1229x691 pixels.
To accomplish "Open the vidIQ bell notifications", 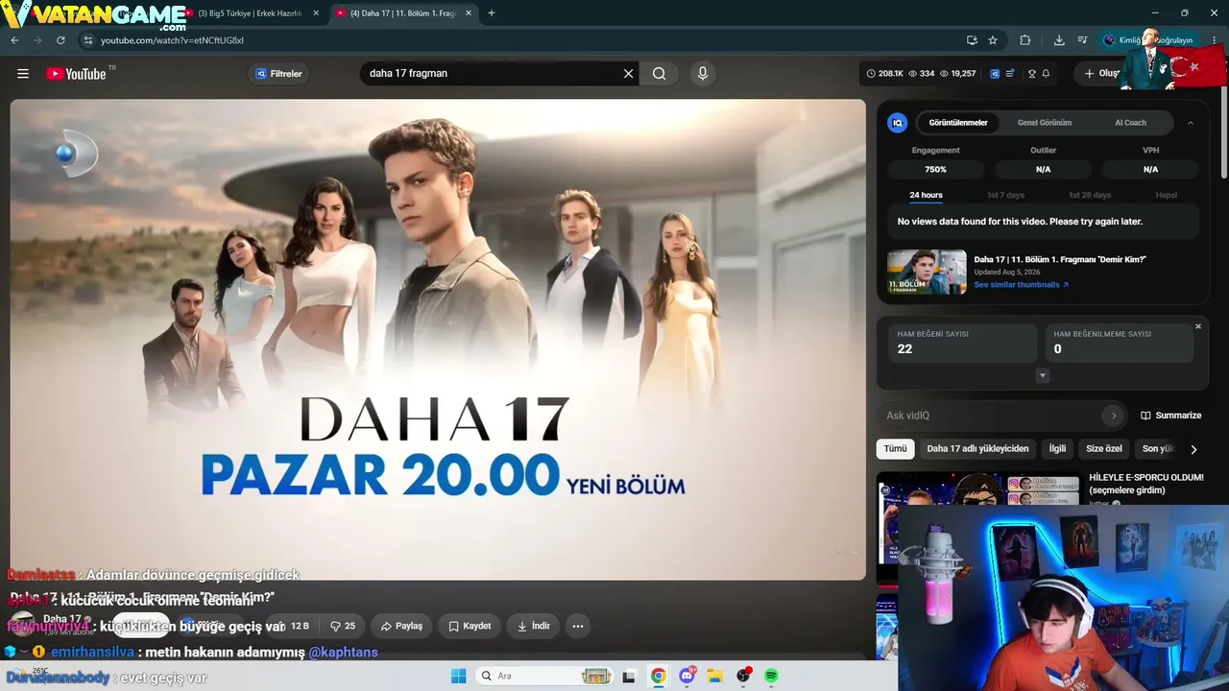I will (x=1046, y=74).
